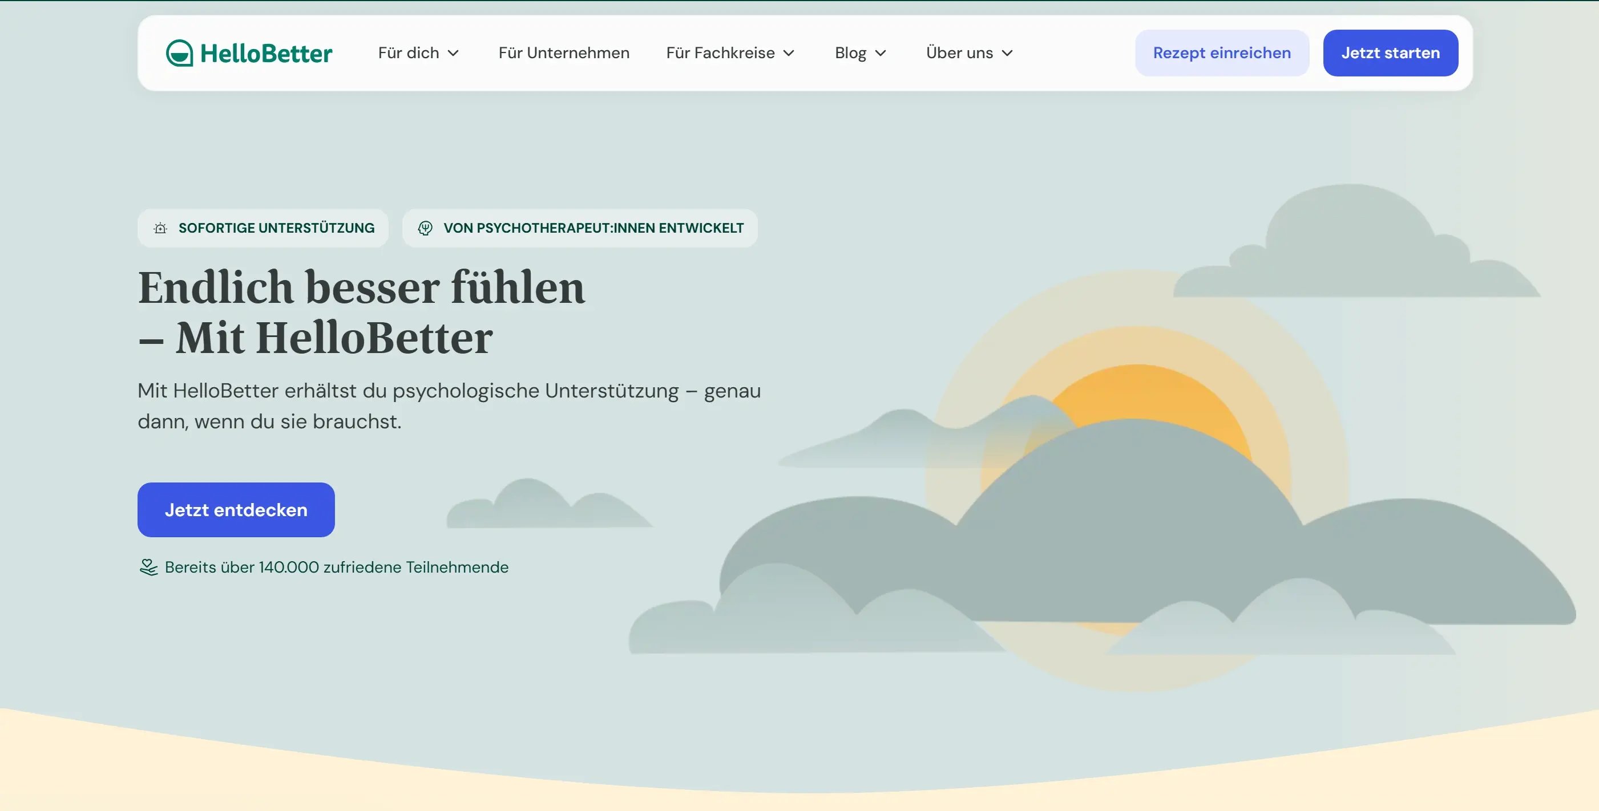Viewport: 1599px width, 811px height.
Task: Click the alarm icon beside Sofortige Unterstützung
Action: 160,228
